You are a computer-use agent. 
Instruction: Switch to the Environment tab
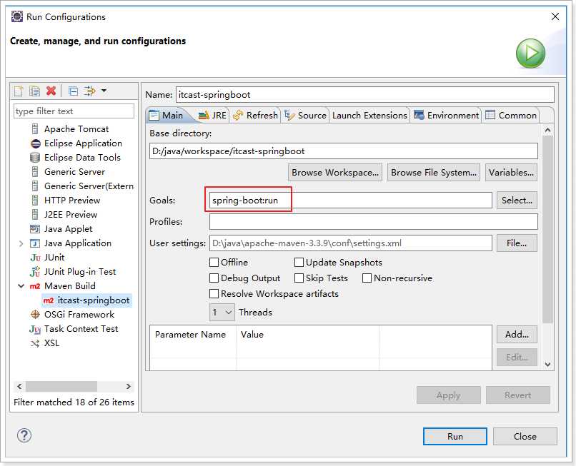[x=447, y=115]
